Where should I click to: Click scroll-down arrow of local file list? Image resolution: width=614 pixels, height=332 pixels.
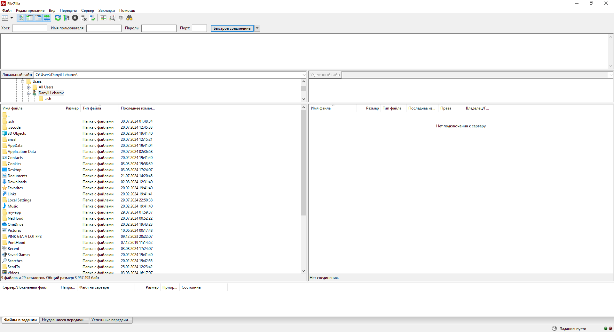(303, 271)
